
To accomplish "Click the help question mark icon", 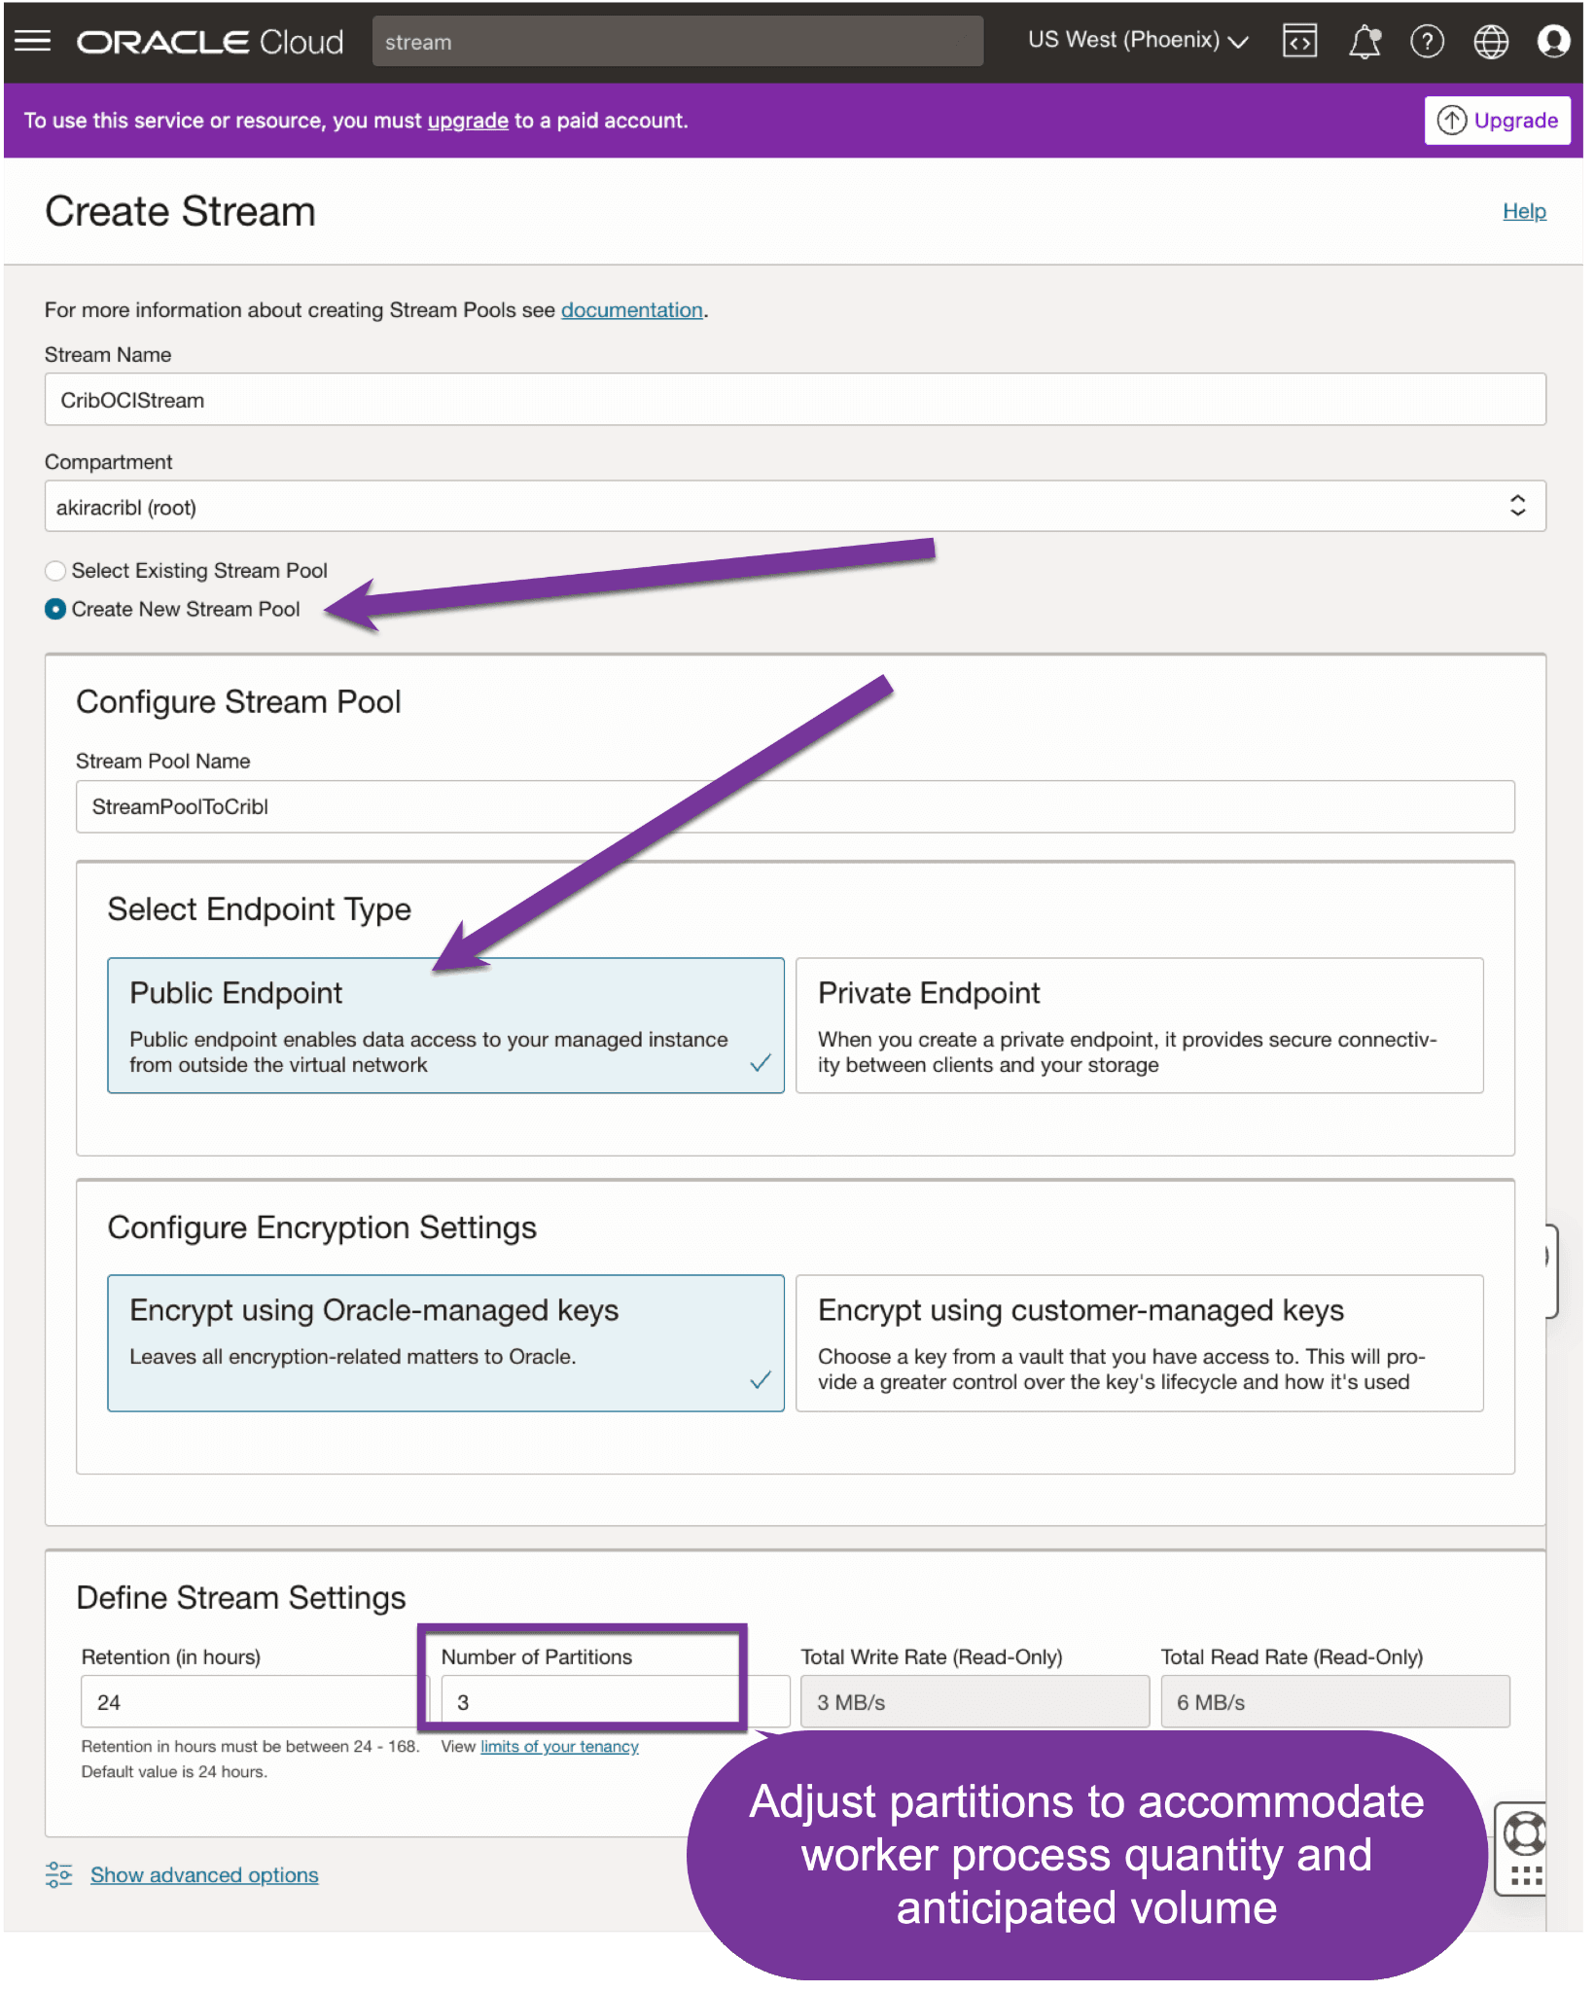I will [1427, 42].
